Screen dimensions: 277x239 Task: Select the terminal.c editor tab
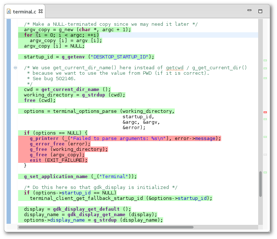tap(25, 12)
